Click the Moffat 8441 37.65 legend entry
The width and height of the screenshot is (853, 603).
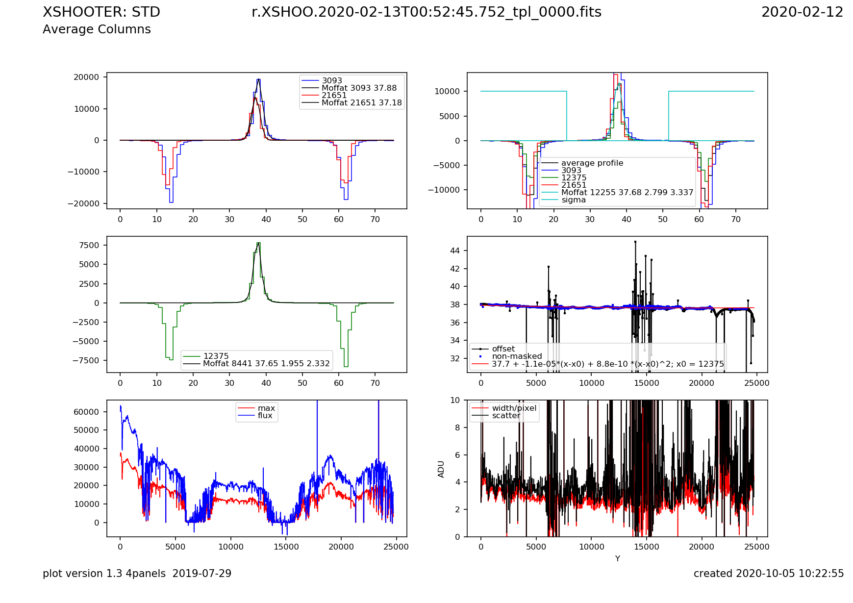(x=266, y=364)
